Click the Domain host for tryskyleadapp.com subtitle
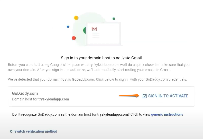Viewport: 203px width, 139px height. tap(40, 99)
